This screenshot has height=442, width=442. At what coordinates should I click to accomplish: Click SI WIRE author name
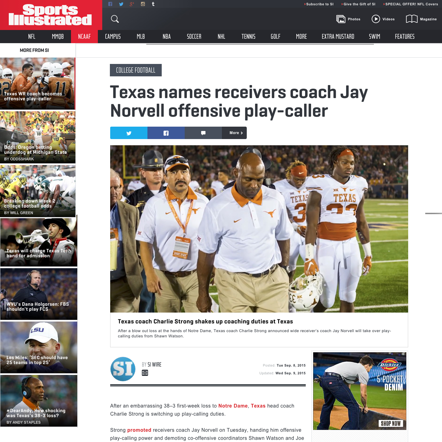click(154, 364)
